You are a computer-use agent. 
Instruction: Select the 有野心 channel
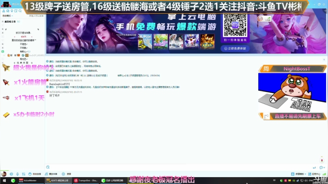click(x=25, y=51)
